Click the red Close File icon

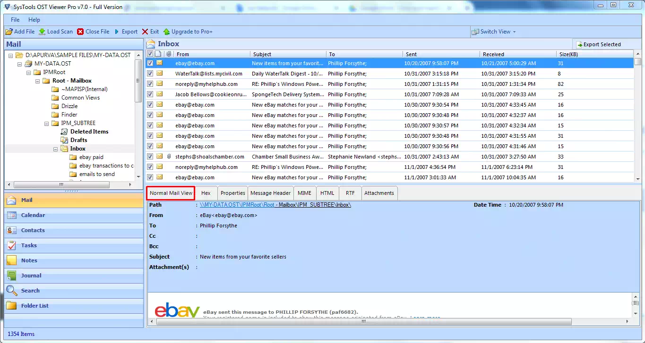coord(80,32)
